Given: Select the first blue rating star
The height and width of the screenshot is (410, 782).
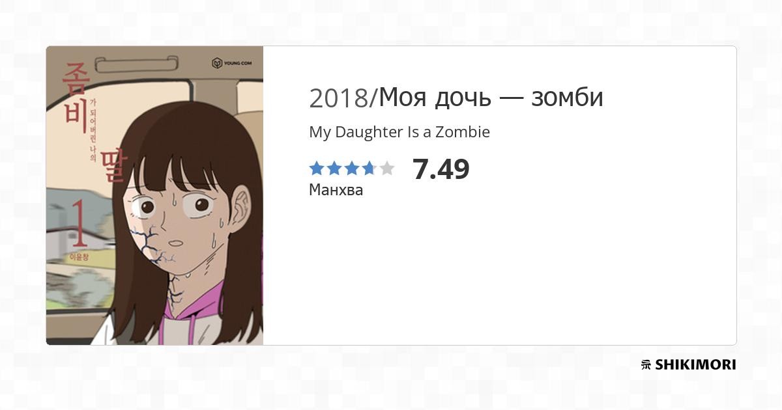Looking at the screenshot, I should click(x=317, y=169).
